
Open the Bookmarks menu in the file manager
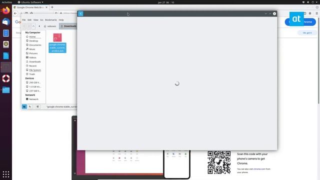click(51, 20)
